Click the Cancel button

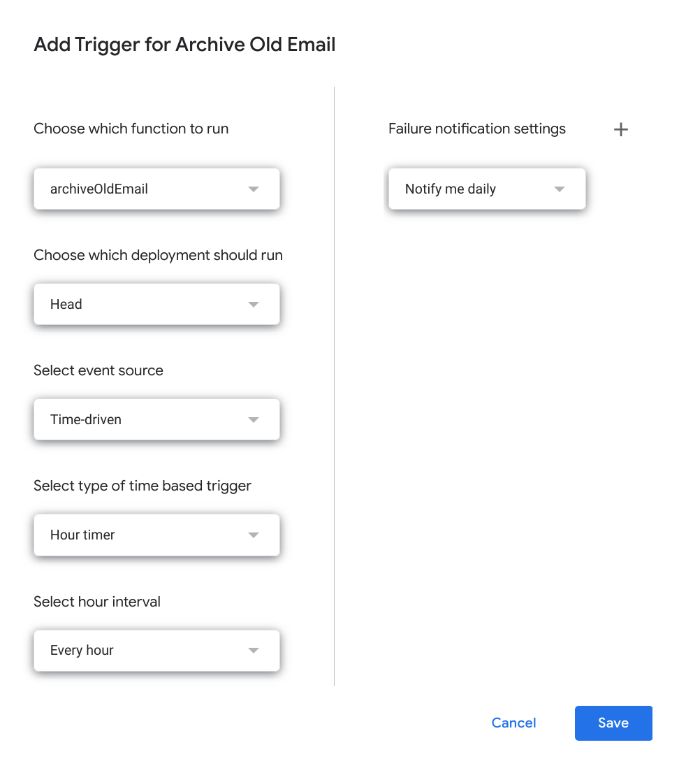(x=513, y=723)
